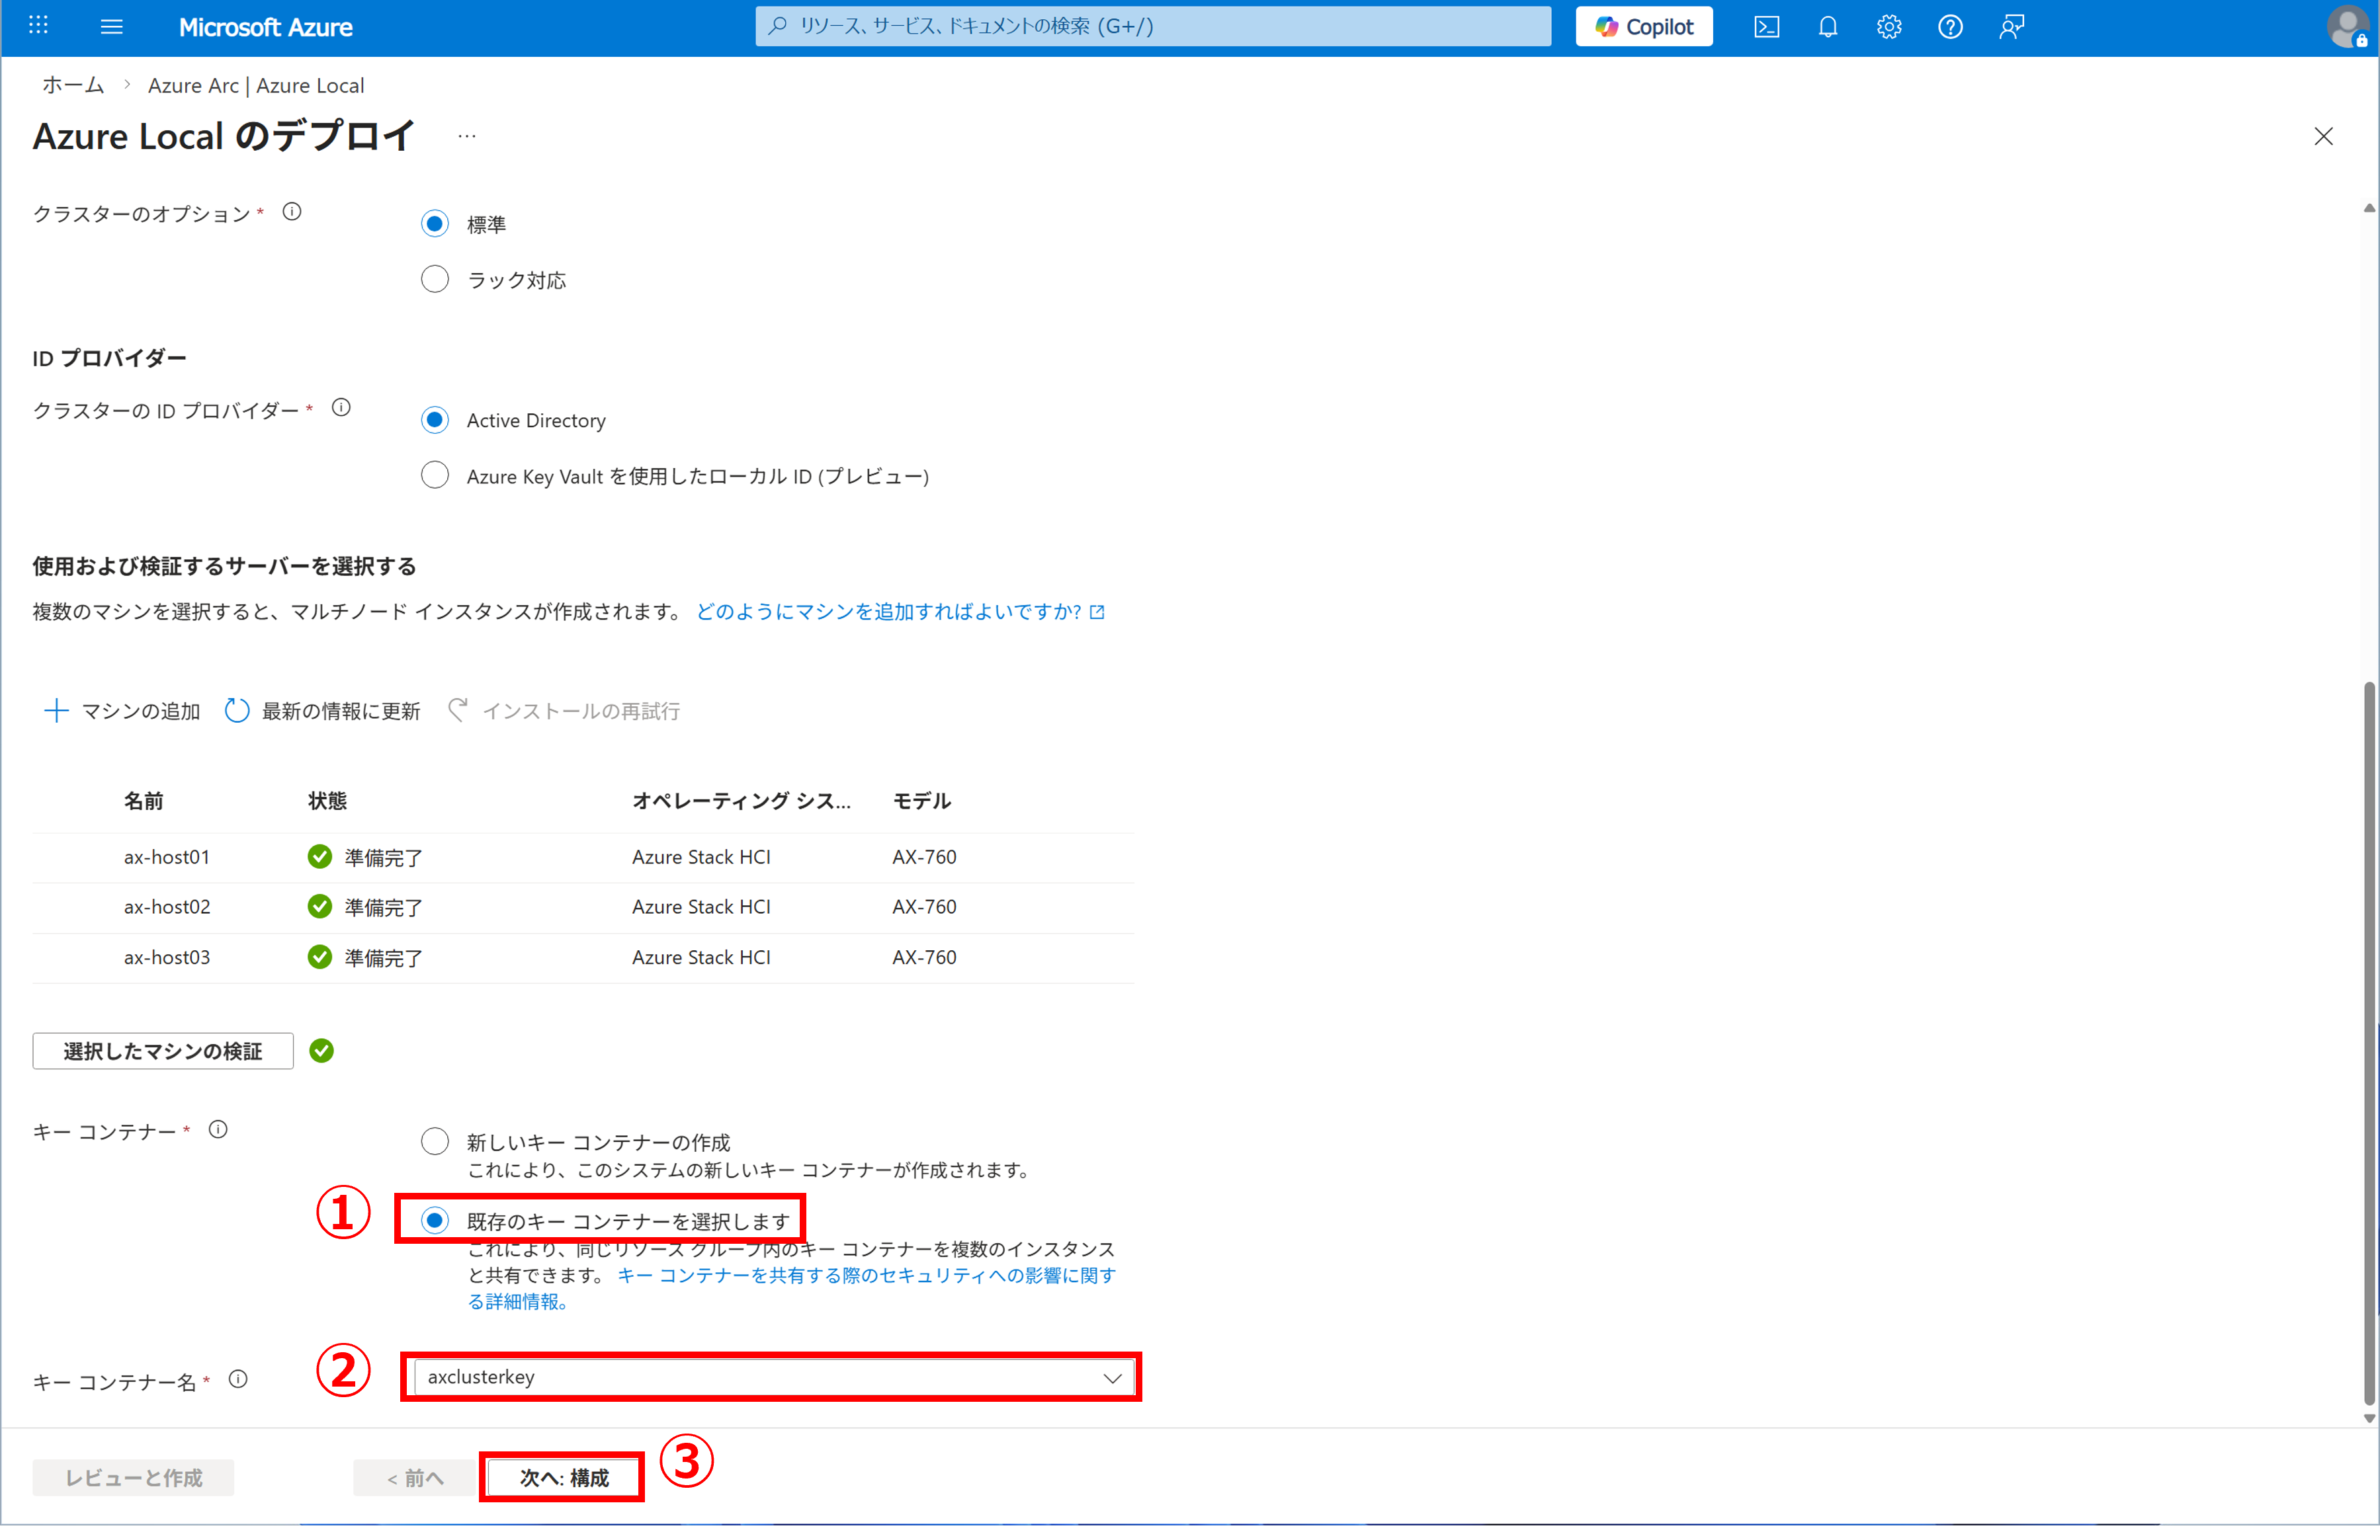This screenshot has height=1540, width=2380.
Task: Navigate to ホーム breadcrumb
Action: tap(73, 86)
